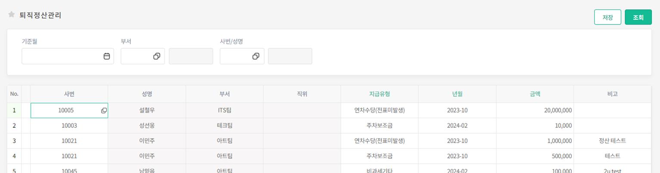Click the 금액 column header
Image resolution: width=660 pixels, height=173 pixels.
[x=534, y=94]
